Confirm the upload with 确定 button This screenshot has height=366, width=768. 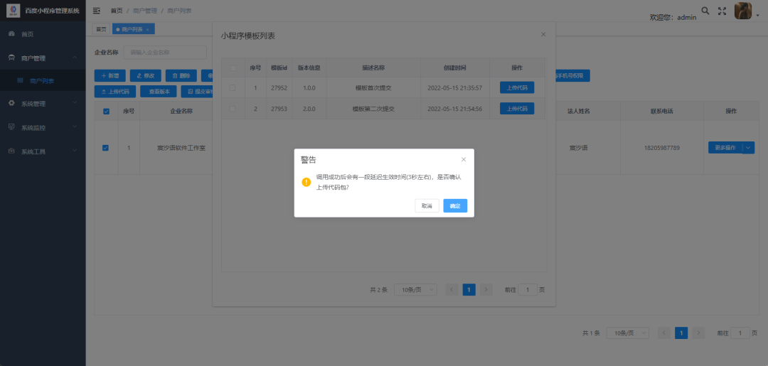pyautogui.click(x=455, y=205)
